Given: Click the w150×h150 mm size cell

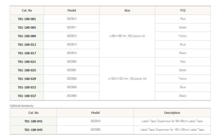Looking at the screenshot, I should coord(127,79).
